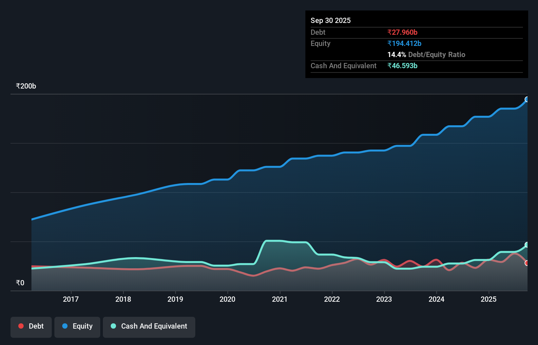Click the ₹194.412b equity value link
This screenshot has width=538, height=345.
click(404, 43)
